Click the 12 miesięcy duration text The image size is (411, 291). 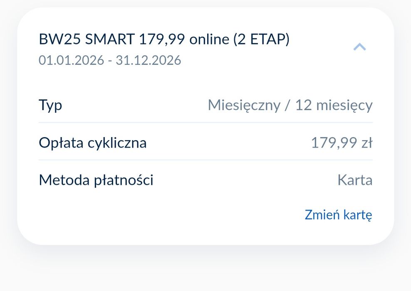pyautogui.click(x=334, y=105)
